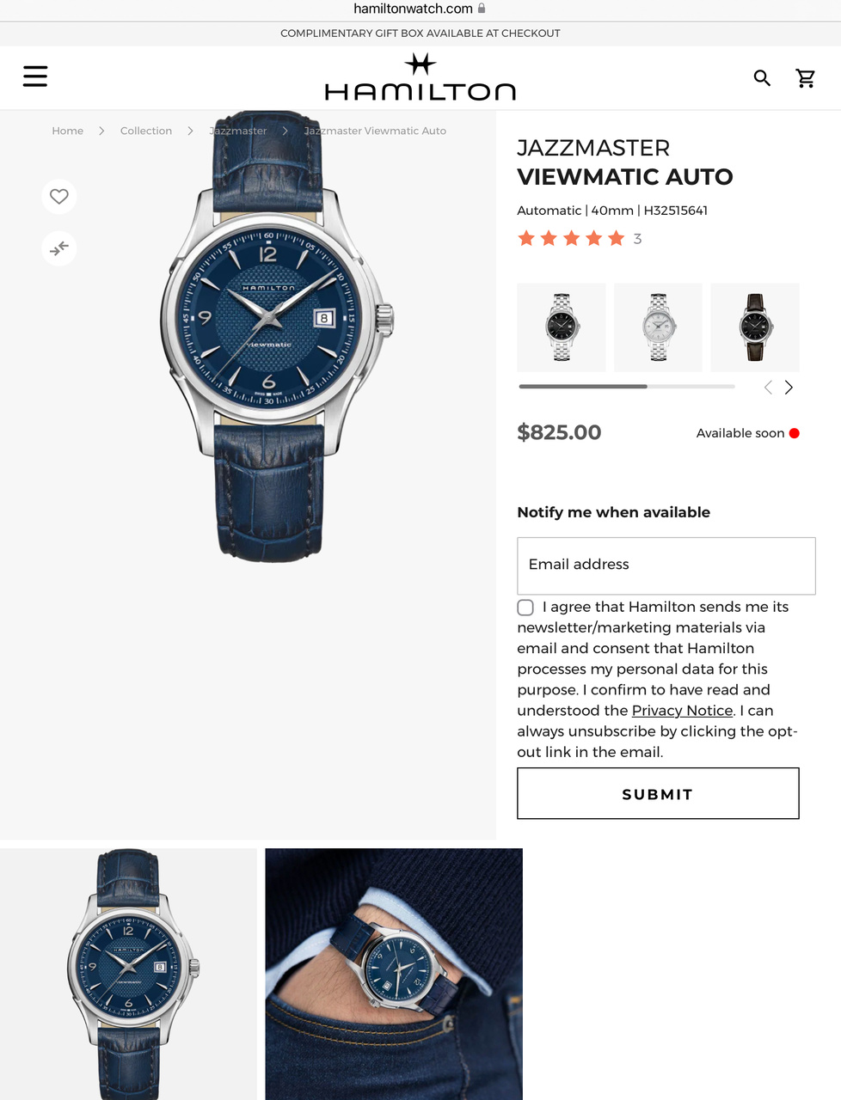841x1100 pixels.
Task: Click the five-star review rating
Action: 571,238
